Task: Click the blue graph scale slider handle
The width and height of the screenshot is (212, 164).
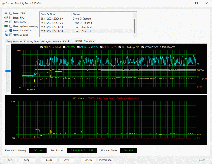Action: click(x=8, y=71)
